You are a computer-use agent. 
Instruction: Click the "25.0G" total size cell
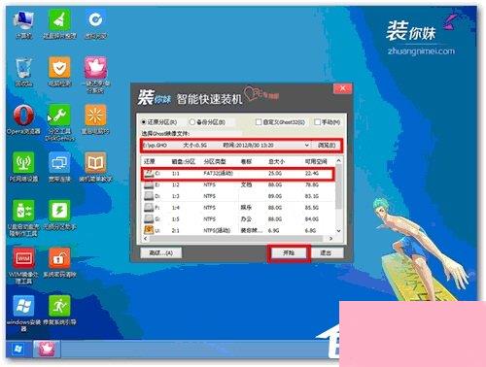click(x=275, y=174)
